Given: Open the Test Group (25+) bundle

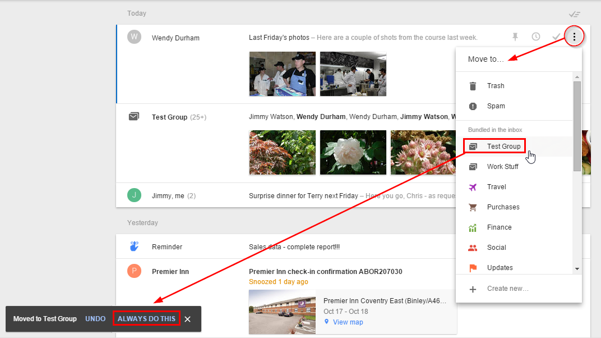Looking at the screenshot, I should 179,117.
